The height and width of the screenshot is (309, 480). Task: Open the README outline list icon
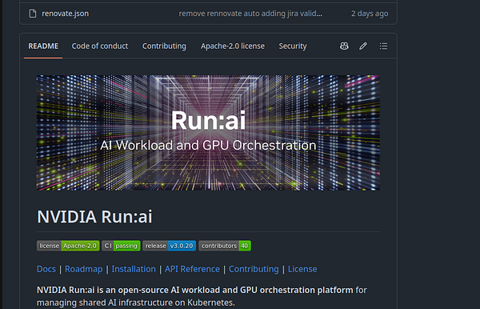pos(383,46)
